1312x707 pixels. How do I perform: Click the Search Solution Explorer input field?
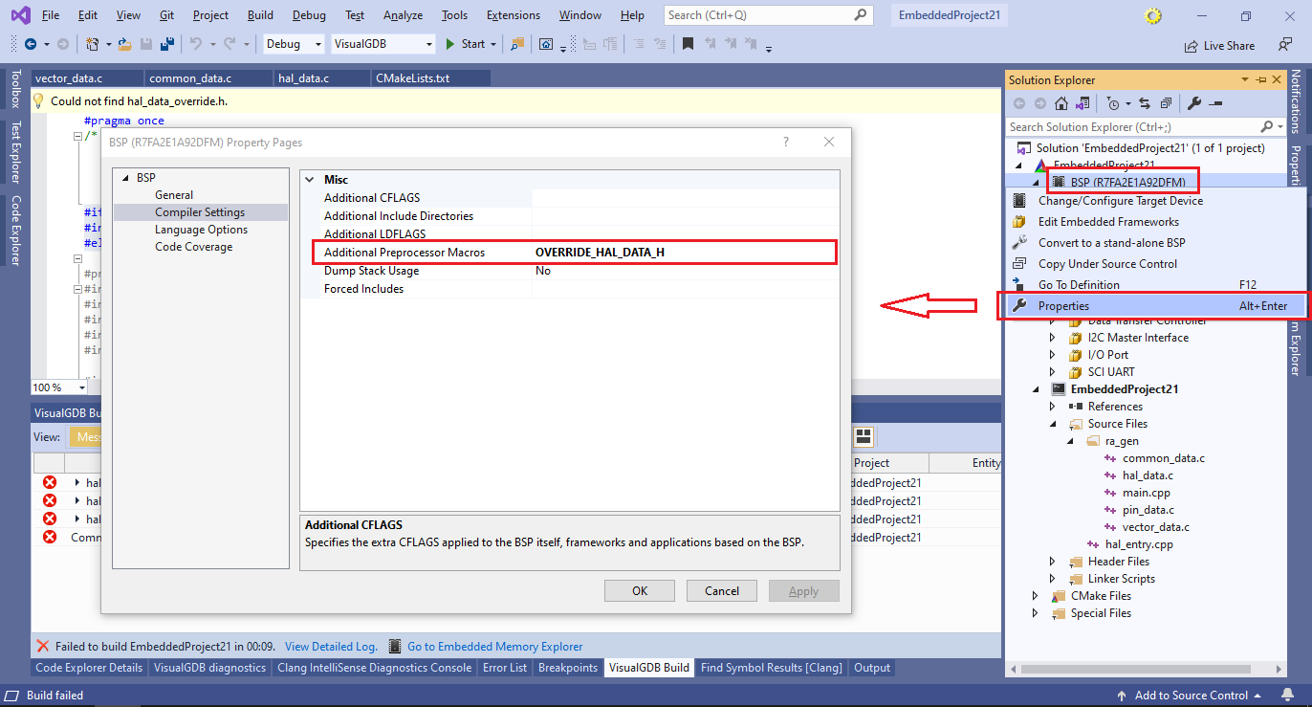click(1134, 126)
